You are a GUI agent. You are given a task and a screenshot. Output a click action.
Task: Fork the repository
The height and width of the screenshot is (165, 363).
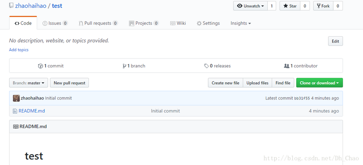324,6
